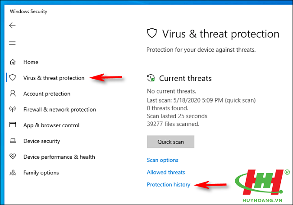This screenshot has height=205, width=293.
Task: View the Allowed threats link
Action: [x=166, y=172]
